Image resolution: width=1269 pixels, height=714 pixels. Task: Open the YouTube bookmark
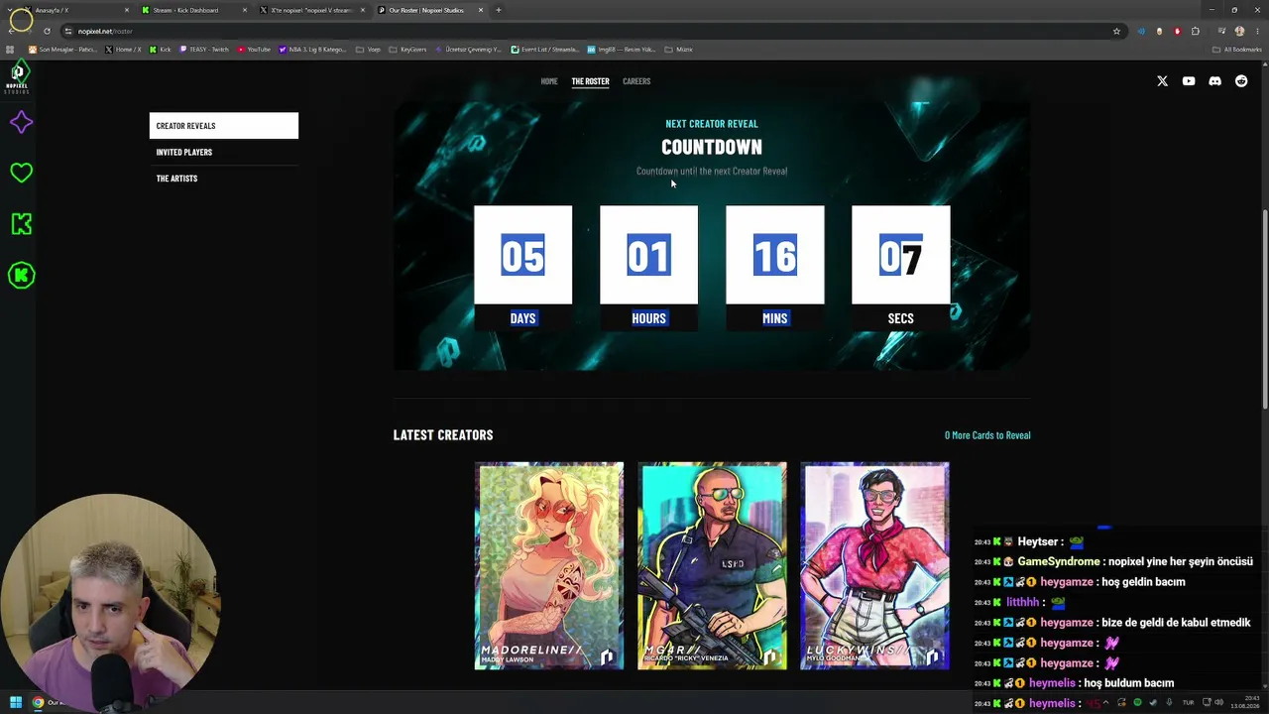click(x=255, y=50)
